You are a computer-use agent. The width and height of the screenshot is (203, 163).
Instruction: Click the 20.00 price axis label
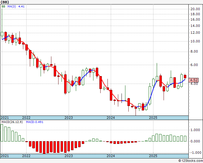click(x=195, y=9)
